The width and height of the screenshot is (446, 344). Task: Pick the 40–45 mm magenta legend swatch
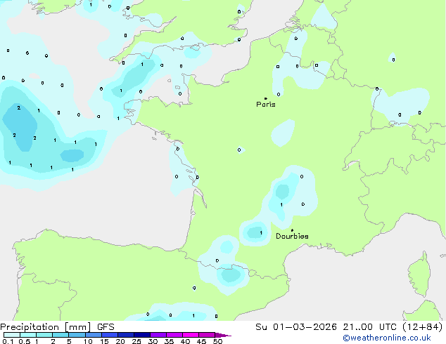click(x=191, y=335)
